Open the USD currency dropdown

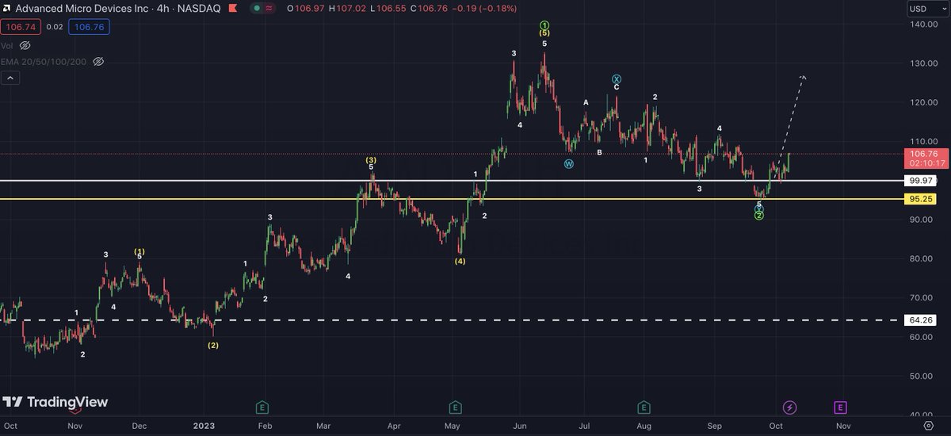(926, 9)
